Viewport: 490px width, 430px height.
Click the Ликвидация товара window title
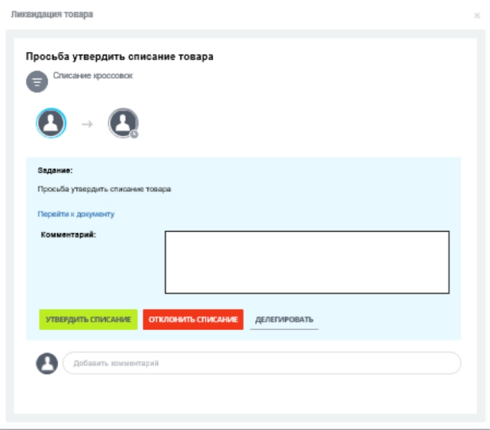(x=52, y=14)
